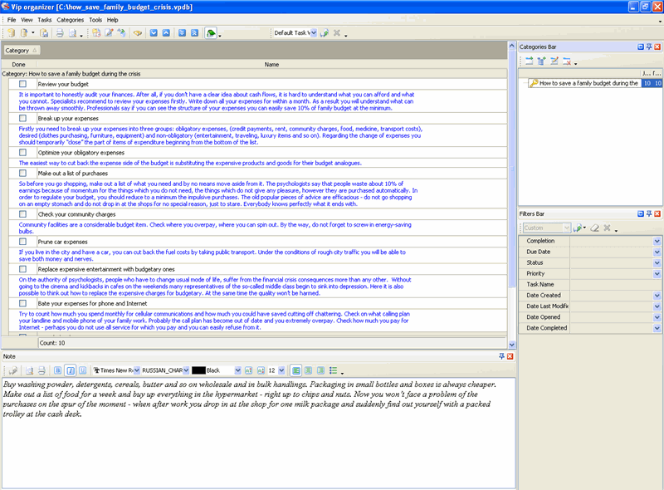Click the move task up arrow icon
Viewport: 664px width, 490px height.
coord(167,33)
